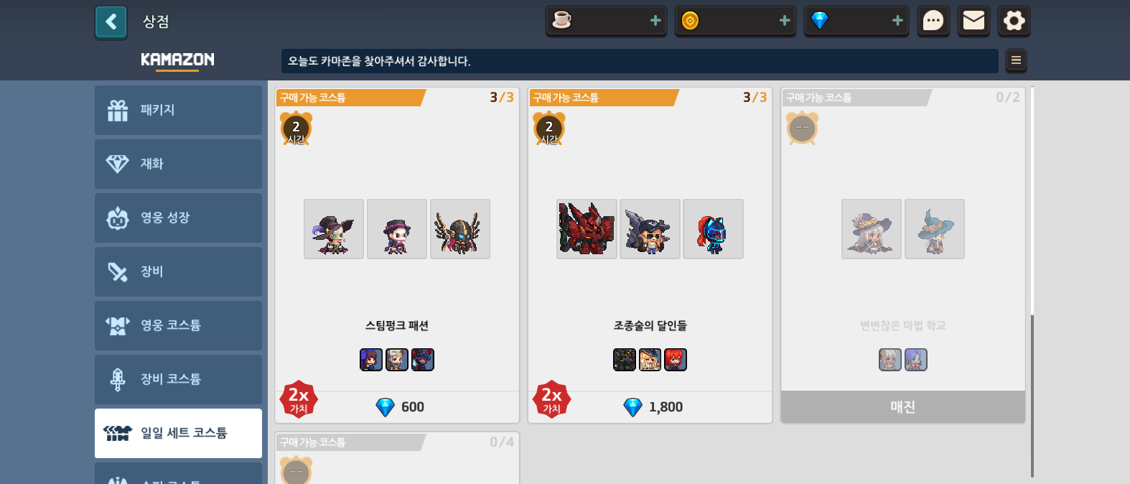Screen dimensions: 1130x484
Task: Open the notice list hamburger menu
Action: (1016, 60)
